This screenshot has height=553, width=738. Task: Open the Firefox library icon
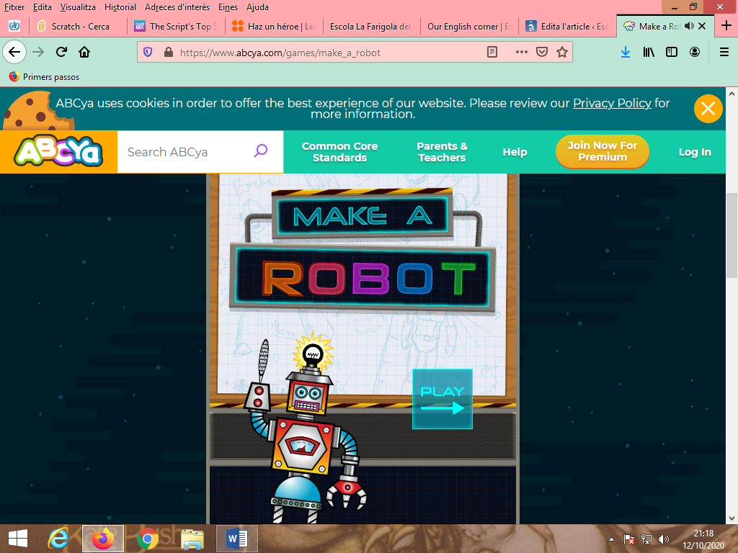(649, 52)
